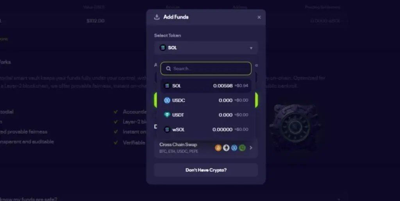Open the Cross Chain Swap option
The height and width of the screenshot is (201, 400).
point(206,148)
